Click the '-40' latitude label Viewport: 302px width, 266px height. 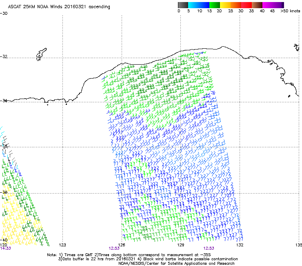[4, 240]
